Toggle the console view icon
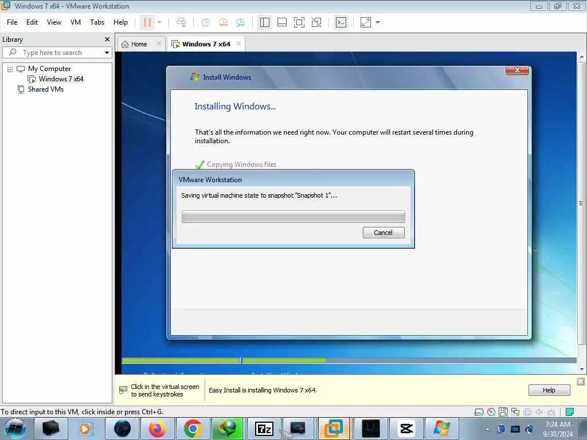The image size is (587, 440). [341, 22]
